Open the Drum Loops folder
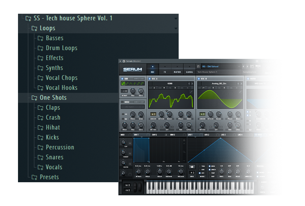Screen dimensions: 305x206 coord(61,48)
